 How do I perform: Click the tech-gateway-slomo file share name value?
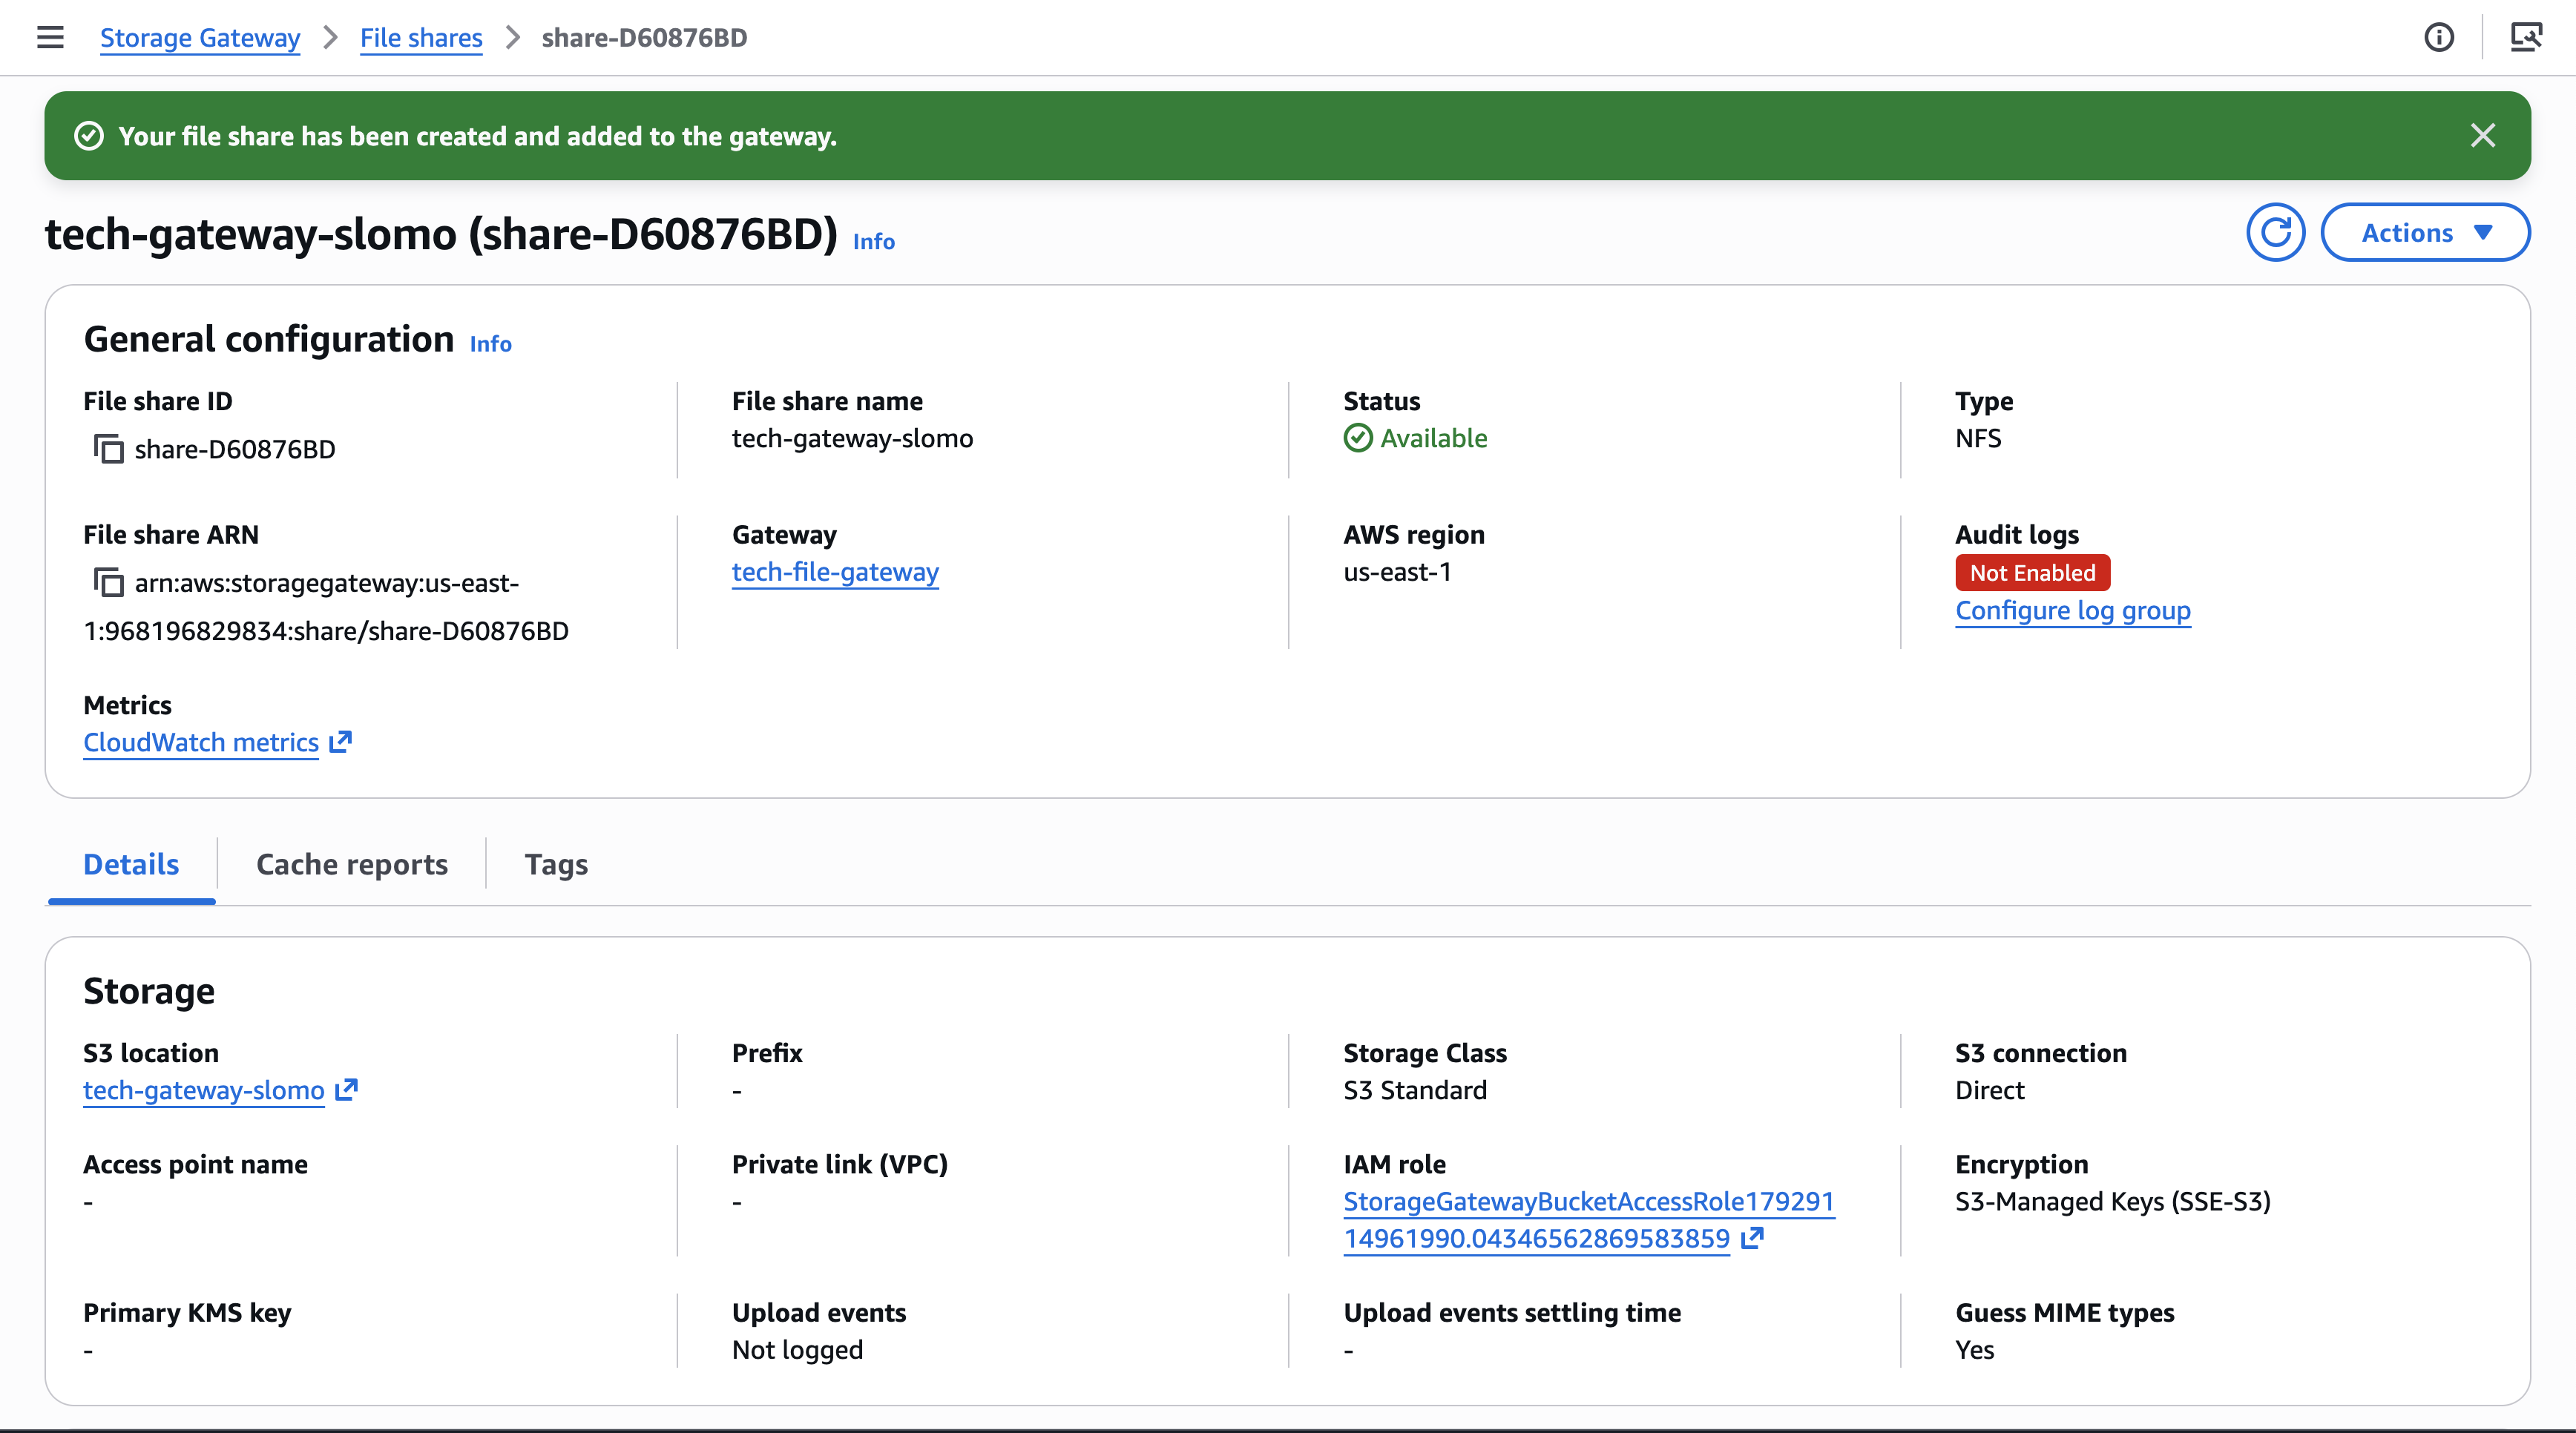pyautogui.click(x=852, y=438)
